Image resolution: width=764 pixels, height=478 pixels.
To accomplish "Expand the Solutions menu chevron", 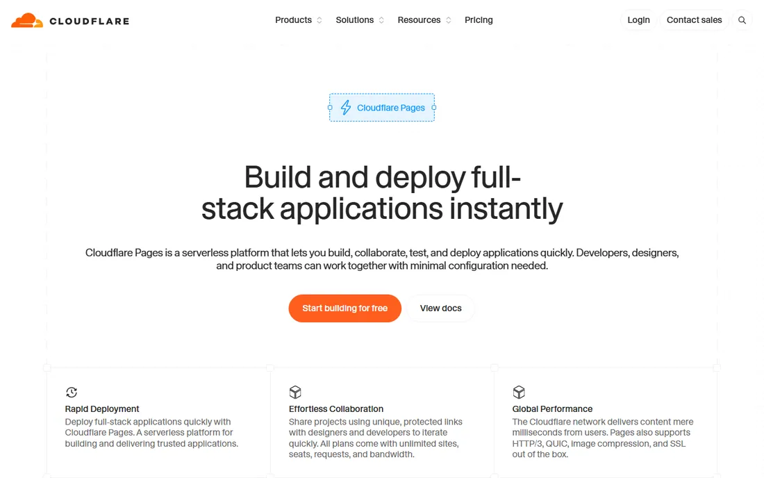I will click(381, 20).
